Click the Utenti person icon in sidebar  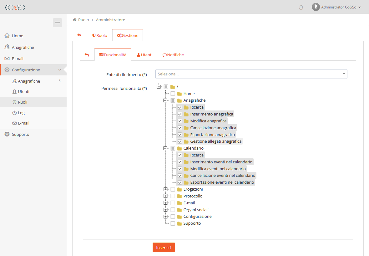point(14,91)
